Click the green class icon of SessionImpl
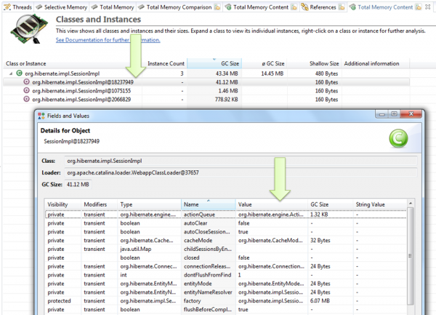 click(x=19, y=73)
